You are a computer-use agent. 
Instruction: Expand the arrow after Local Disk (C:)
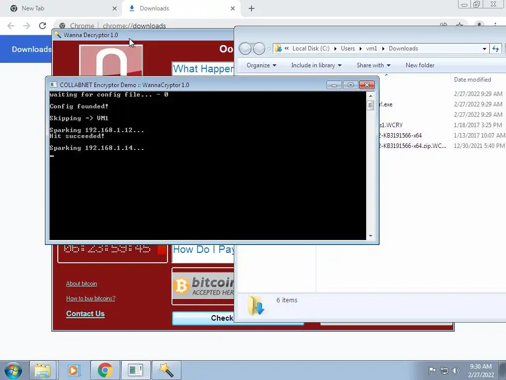(x=336, y=49)
